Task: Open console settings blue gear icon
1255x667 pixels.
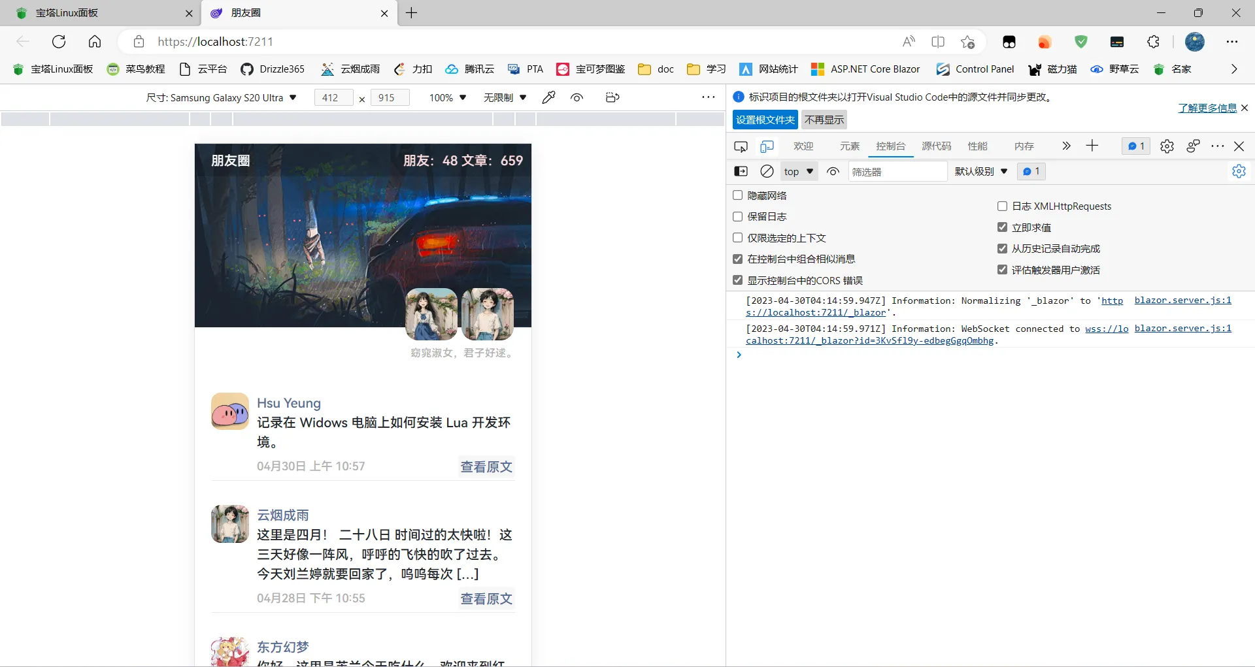Action: (1239, 171)
